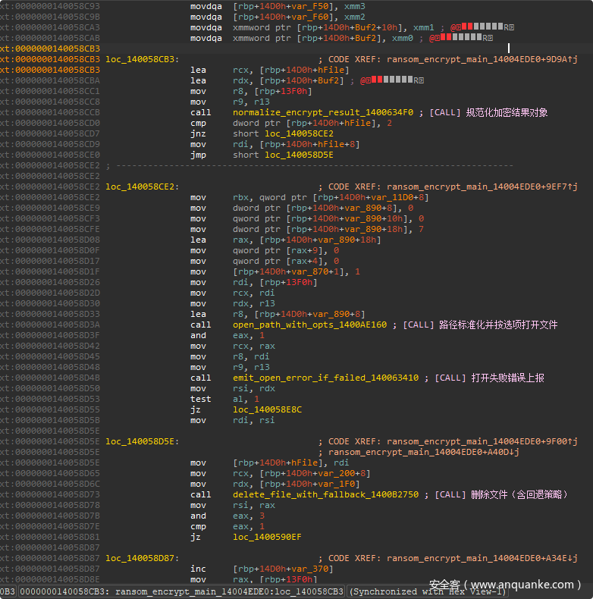
Task: Click the jz loc_1400590EF jump target
Action: click(267, 537)
